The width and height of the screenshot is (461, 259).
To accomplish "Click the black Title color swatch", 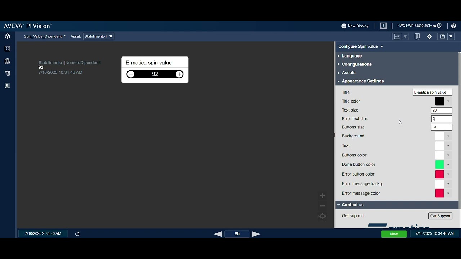I will pyautogui.click(x=439, y=101).
